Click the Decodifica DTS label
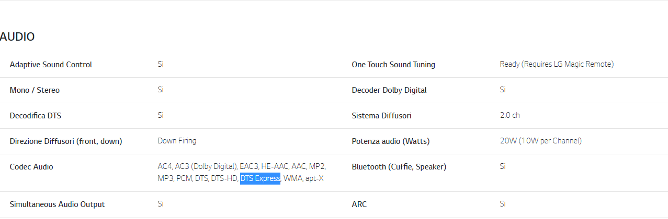 pos(36,116)
